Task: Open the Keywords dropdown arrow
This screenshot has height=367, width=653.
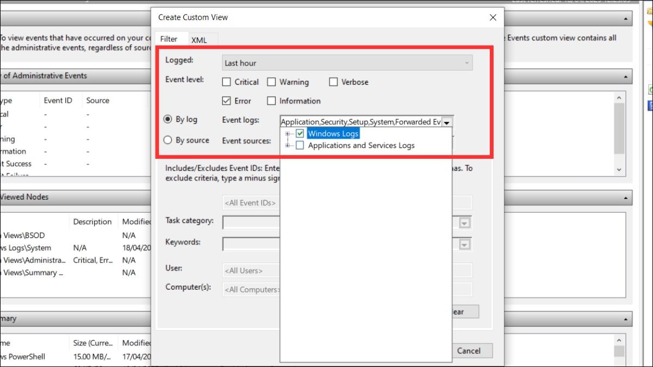Action: 464,245
